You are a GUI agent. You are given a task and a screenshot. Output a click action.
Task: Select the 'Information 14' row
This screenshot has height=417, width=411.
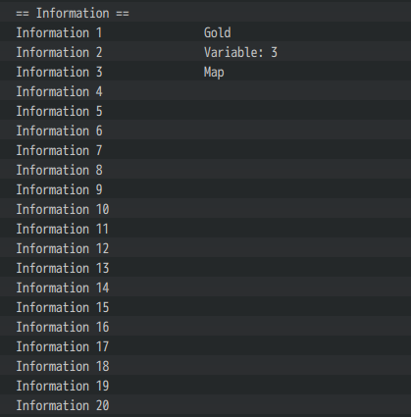tap(205, 287)
